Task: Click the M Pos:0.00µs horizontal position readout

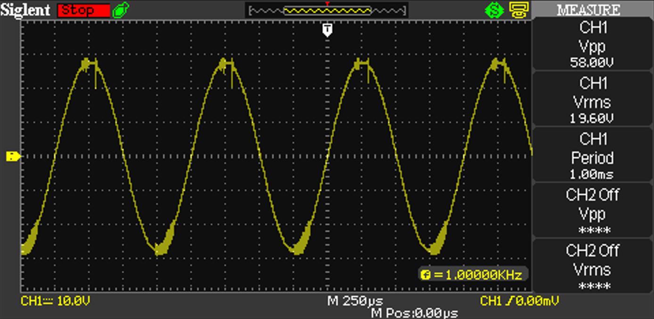Action: click(414, 313)
